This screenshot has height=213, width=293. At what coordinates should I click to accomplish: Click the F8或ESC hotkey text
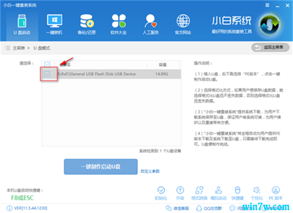(22, 198)
